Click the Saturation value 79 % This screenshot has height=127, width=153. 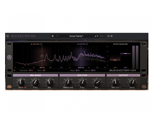(x=31, y=70)
